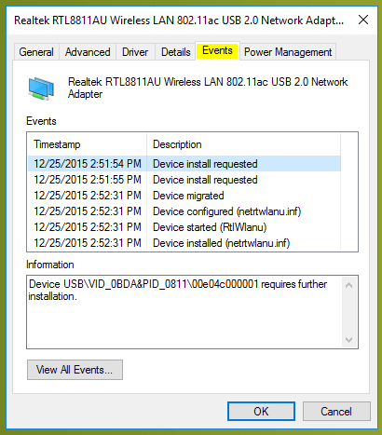Viewport: 382px width, 435px height.
Task: Click Cancel to dismiss the dialog
Action: 336,412
